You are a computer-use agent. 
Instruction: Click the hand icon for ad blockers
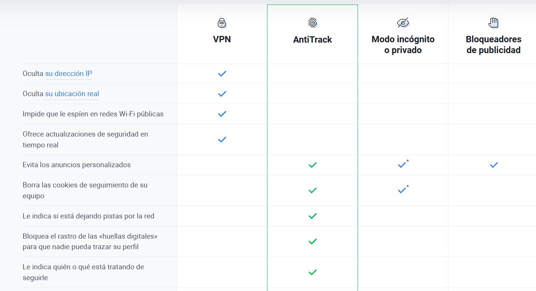(x=493, y=23)
